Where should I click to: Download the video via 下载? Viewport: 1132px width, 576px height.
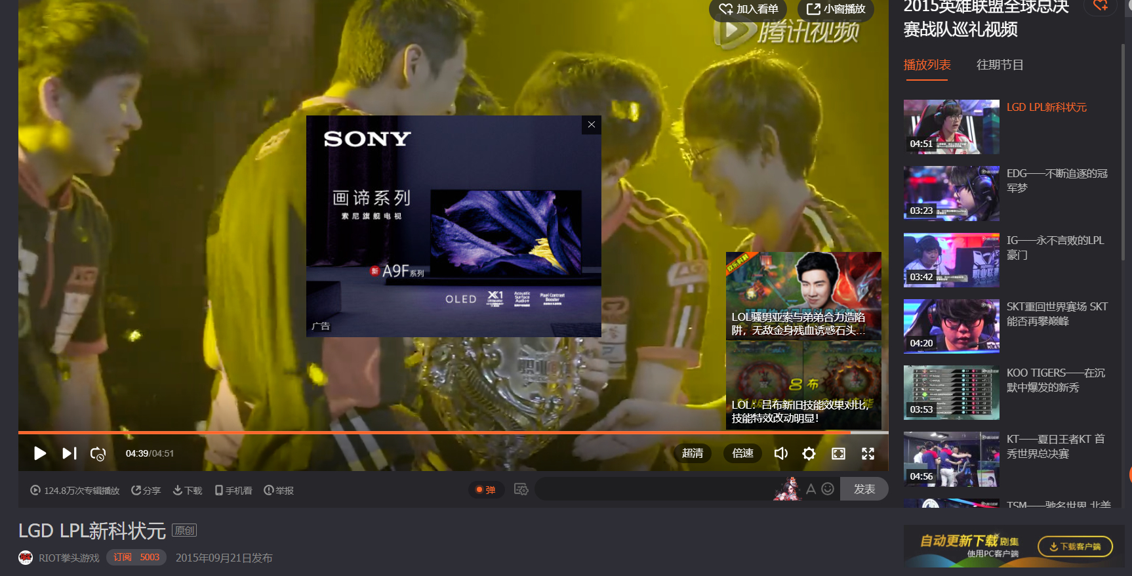[x=188, y=491]
